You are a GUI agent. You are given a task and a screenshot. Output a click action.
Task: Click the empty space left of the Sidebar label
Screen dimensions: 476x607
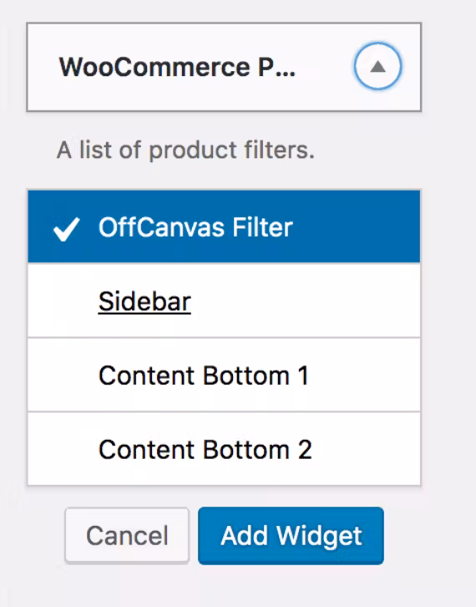[63, 301]
